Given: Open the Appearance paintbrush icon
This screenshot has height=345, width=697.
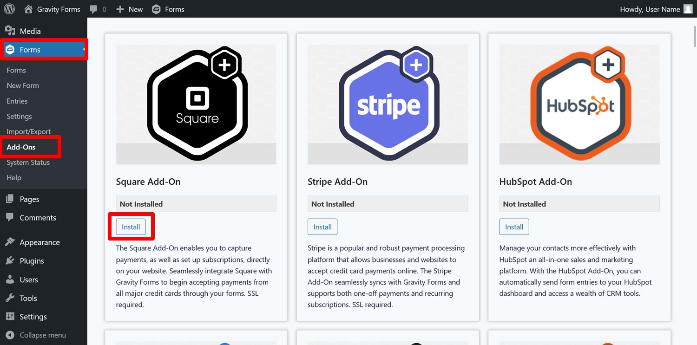Looking at the screenshot, I should (x=10, y=242).
